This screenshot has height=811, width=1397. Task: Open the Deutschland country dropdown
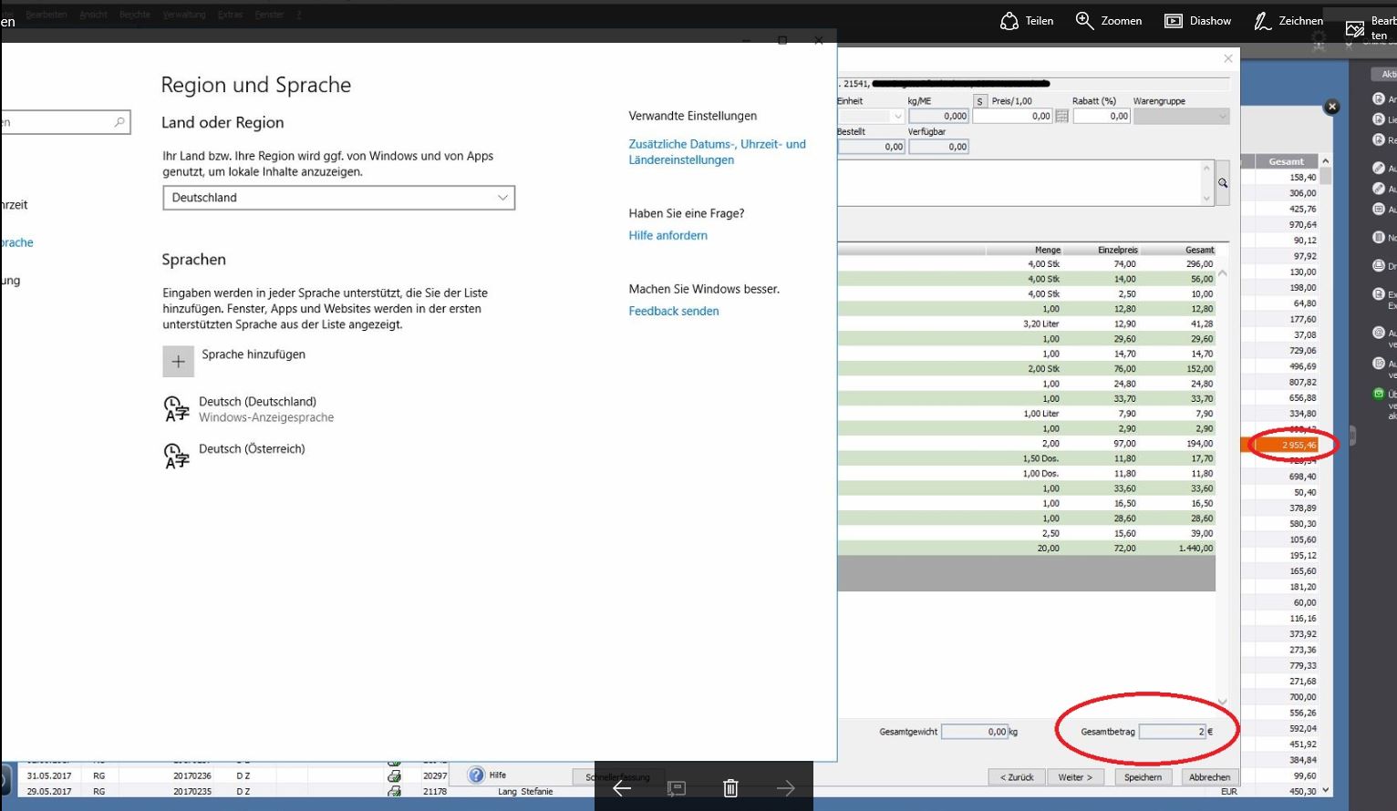339,198
